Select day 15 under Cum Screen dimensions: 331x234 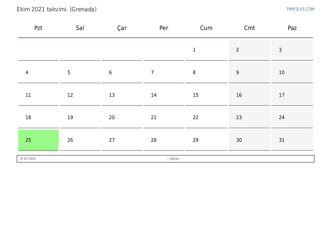click(x=206, y=95)
